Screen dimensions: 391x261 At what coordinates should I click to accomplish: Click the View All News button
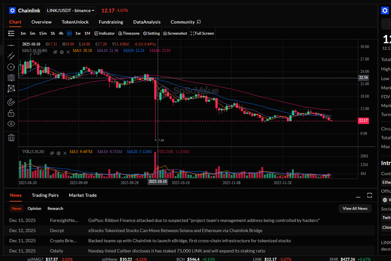coord(355,208)
